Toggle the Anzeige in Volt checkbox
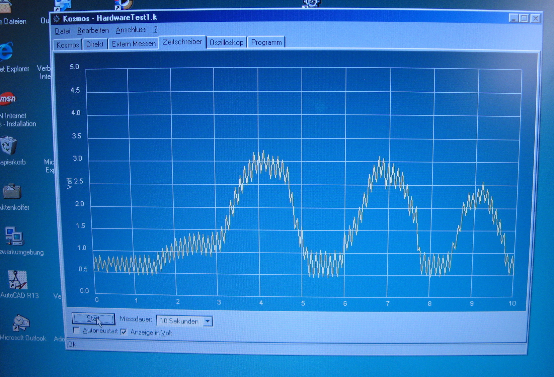The width and height of the screenshot is (554, 377). coord(124,332)
